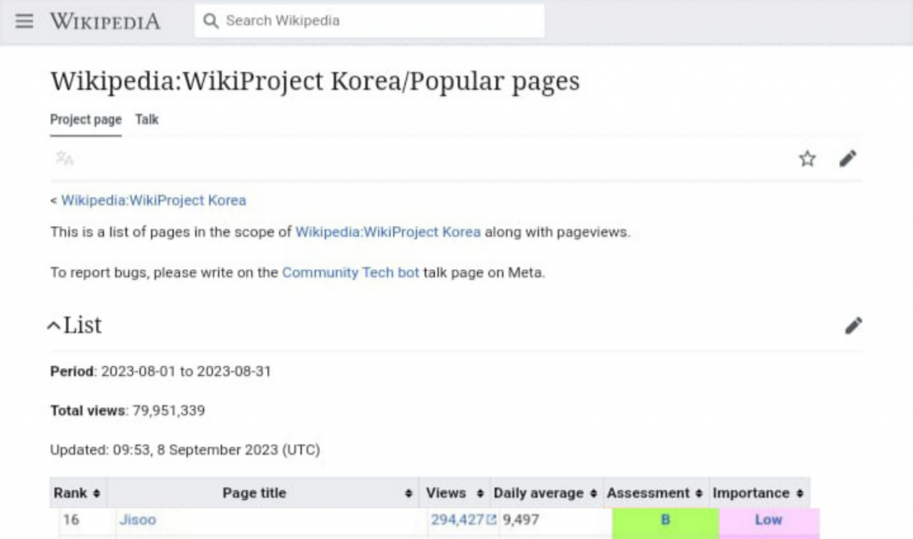This screenshot has height=539, width=913.
Task: Click the Updated timestamp text
Action: (x=185, y=450)
